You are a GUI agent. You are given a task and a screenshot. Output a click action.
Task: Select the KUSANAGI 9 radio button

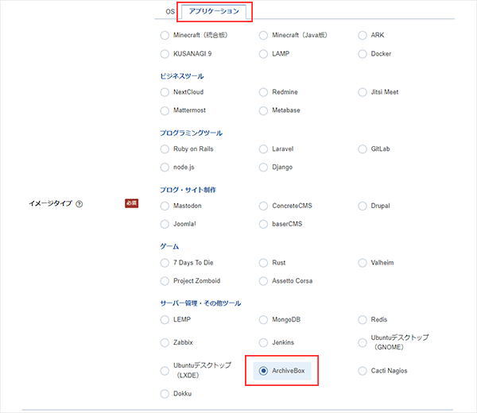[x=165, y=54]
